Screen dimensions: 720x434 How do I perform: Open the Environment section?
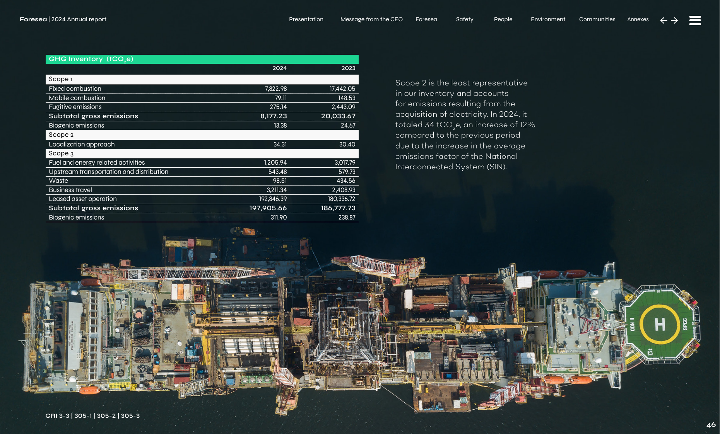548,19
